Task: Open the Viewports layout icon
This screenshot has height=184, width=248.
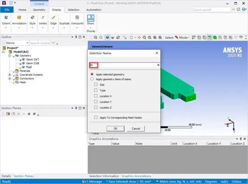Action: (77, 18)
